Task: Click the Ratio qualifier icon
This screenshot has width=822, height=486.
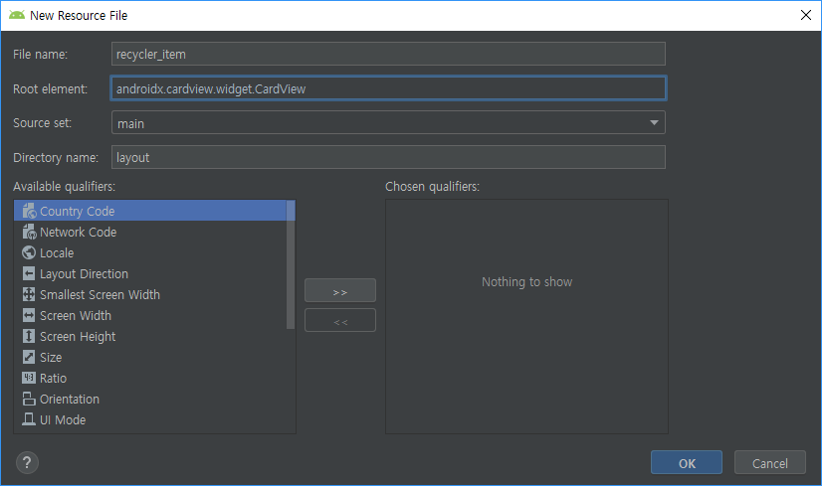Action: pos(29,378)
